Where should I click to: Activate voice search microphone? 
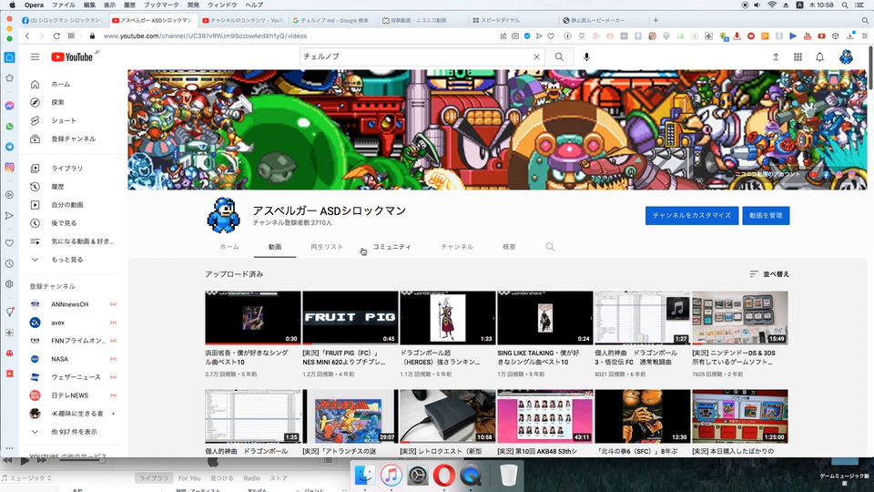point(586,56)
